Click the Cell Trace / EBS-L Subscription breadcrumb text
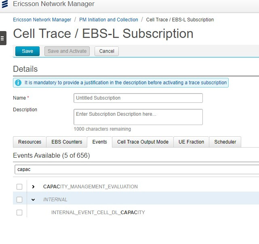This screenshot has height=244, width=259. click(x=180, y=20)
